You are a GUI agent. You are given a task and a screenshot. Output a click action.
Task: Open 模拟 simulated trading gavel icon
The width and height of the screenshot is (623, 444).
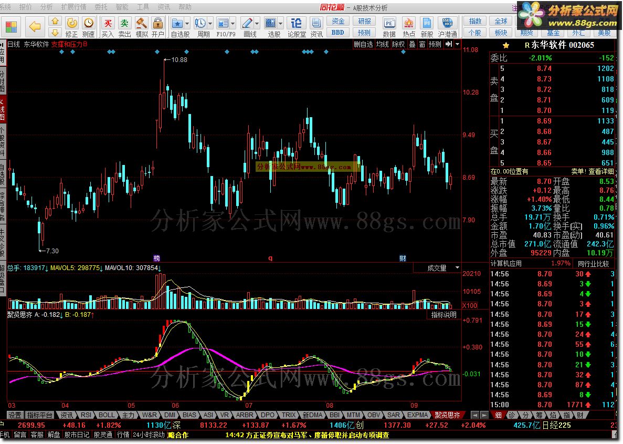[x=142, y=27]
